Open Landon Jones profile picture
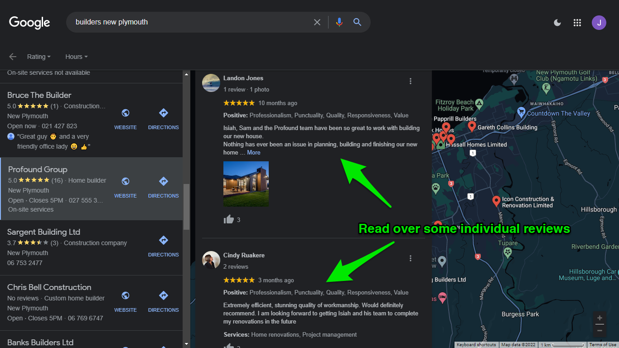The height and width of the screenshot is (348, 619). (211, 83)
